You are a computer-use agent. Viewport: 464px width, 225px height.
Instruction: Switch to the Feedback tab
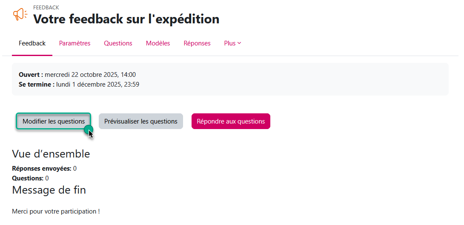coord(32,43)
